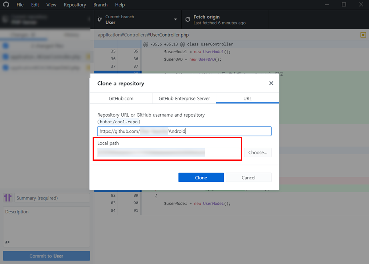Click the commit avatar icon beside Summary
The image size is (369, 264).
click(x=7, y=198)
